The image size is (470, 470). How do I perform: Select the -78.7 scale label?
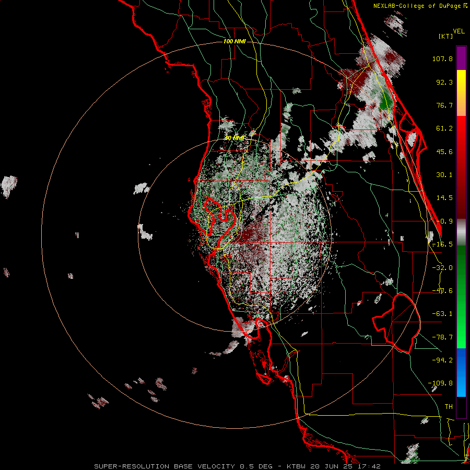(442, 337)
